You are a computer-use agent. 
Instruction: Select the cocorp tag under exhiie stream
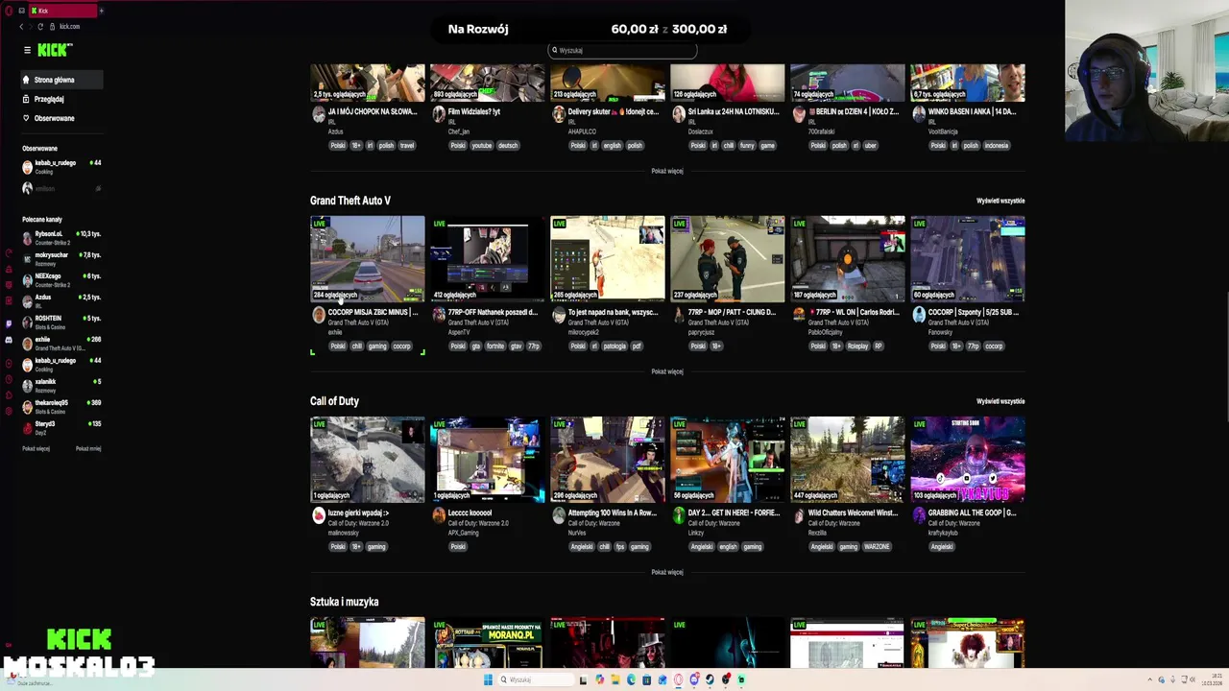coord(401,346)
